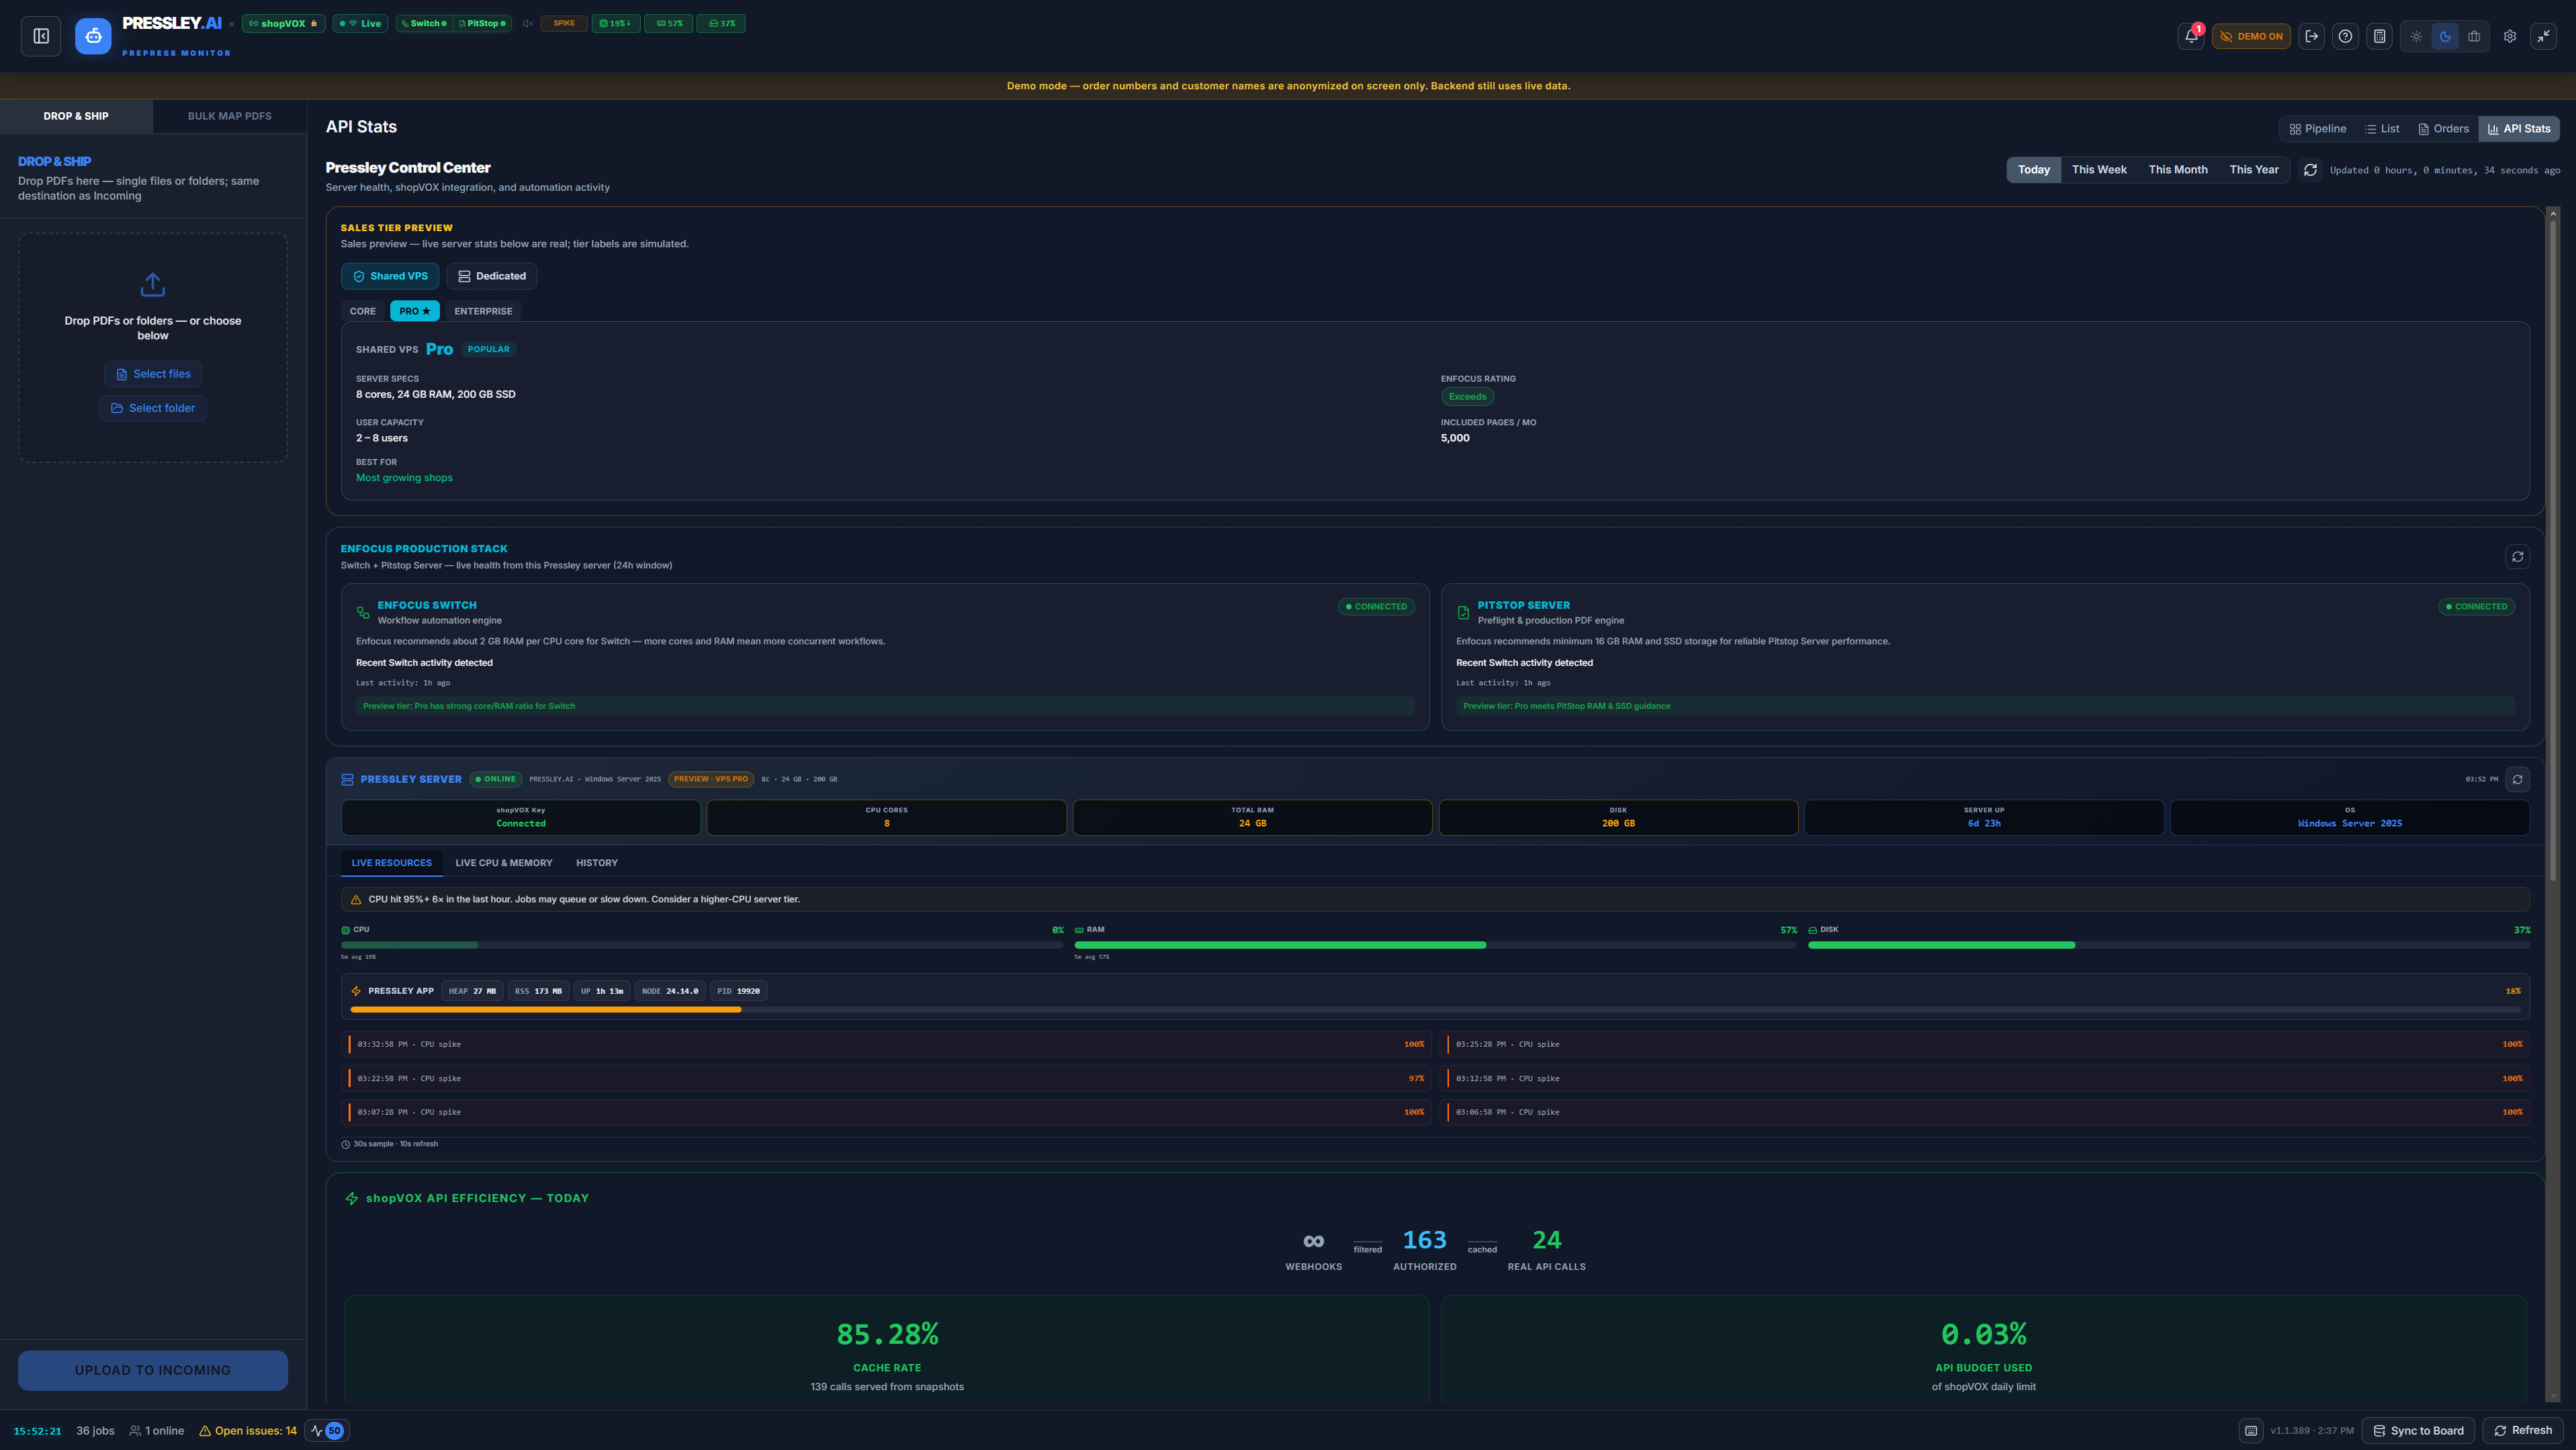Click the 03:22:58 PM CPU spike row
This screenshot has height=1450, width=2576.
[x=886, y=1078]
